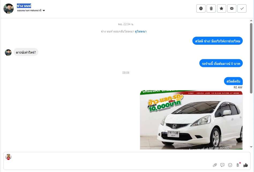Click scrollbar down arrow in chat
Screen dimensions: 254x172
(x=251, y=147)
